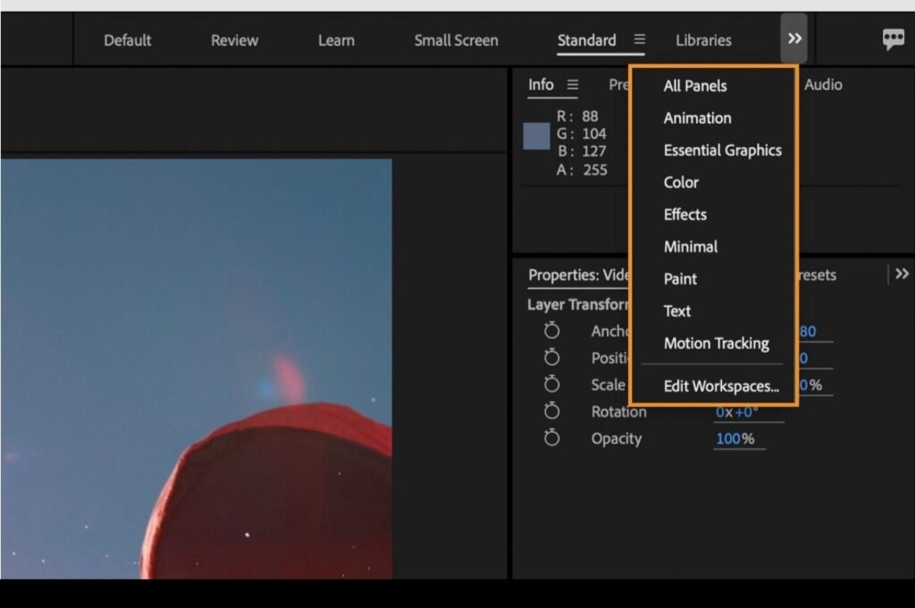The height and width of the screenshot is (608, 915).
Task: Toggle the Position stopwatch keyframe icon
Action: click(551, 358)
